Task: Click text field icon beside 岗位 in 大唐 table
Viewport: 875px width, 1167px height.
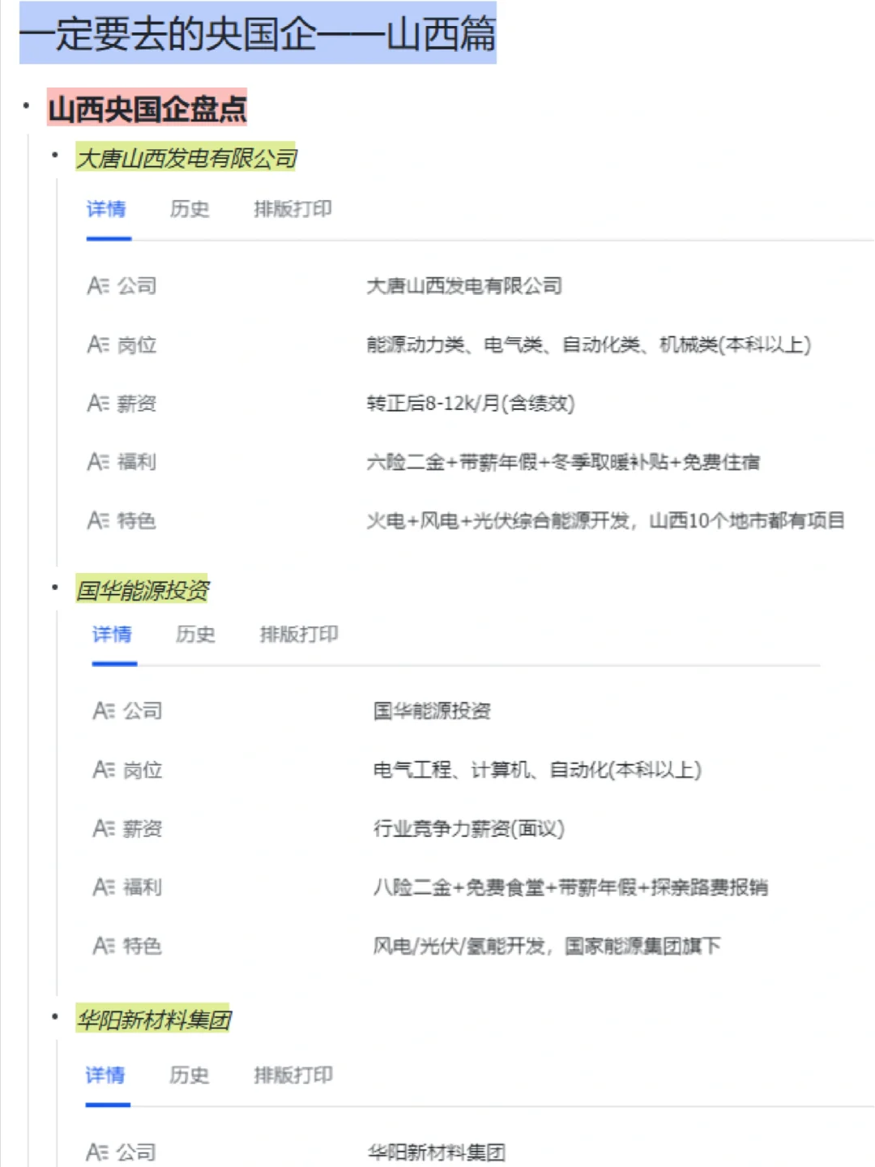Action: click(98, 345)
